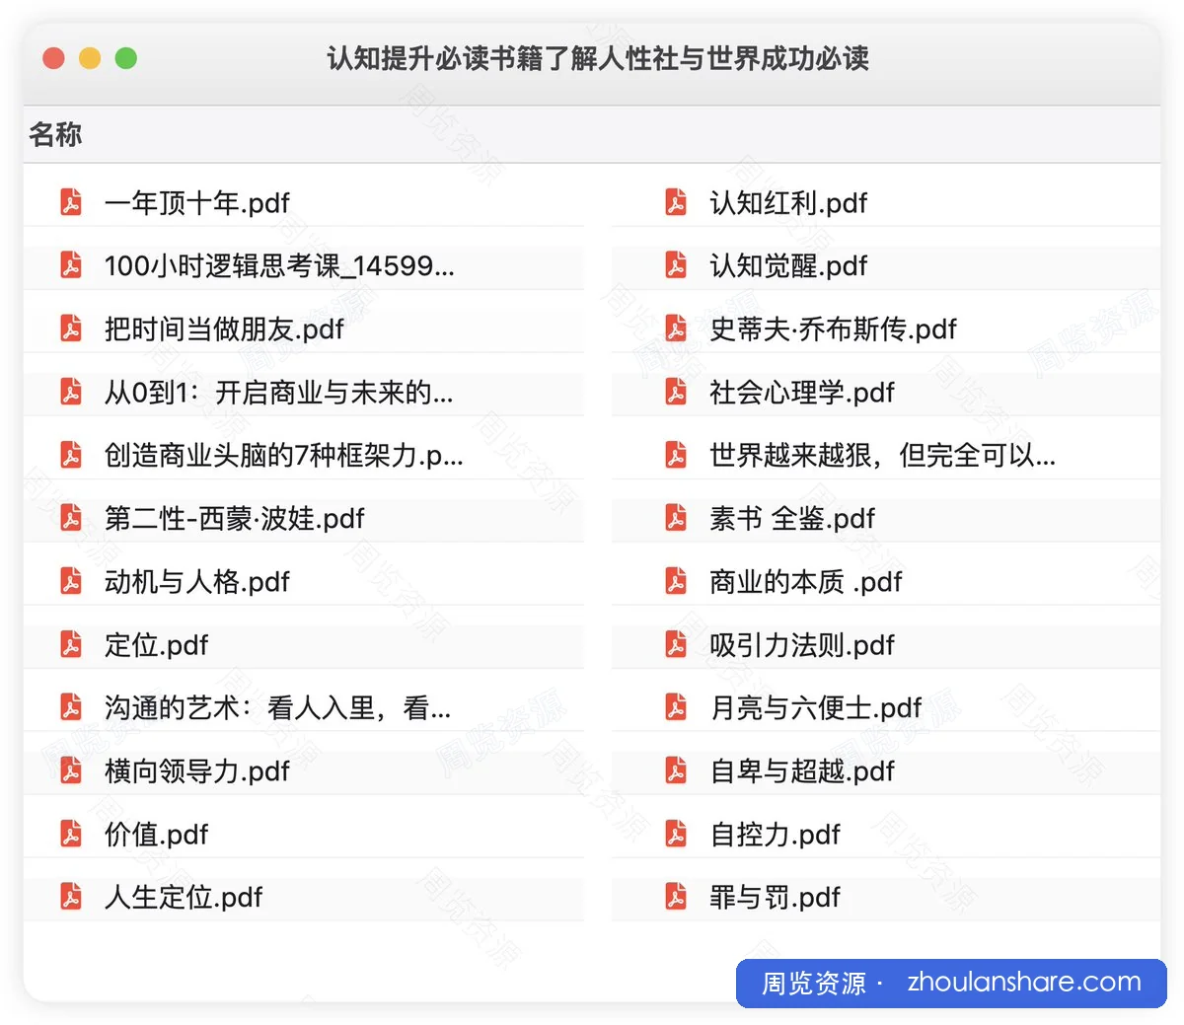Viewport: 1184px width, 1025px height.
Task: Select file name 社会心理学.pdf
Action: click(x=802, y=393)
